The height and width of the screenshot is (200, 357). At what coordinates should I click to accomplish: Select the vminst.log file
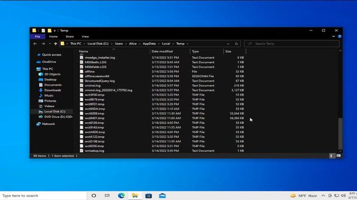point(93,86)
